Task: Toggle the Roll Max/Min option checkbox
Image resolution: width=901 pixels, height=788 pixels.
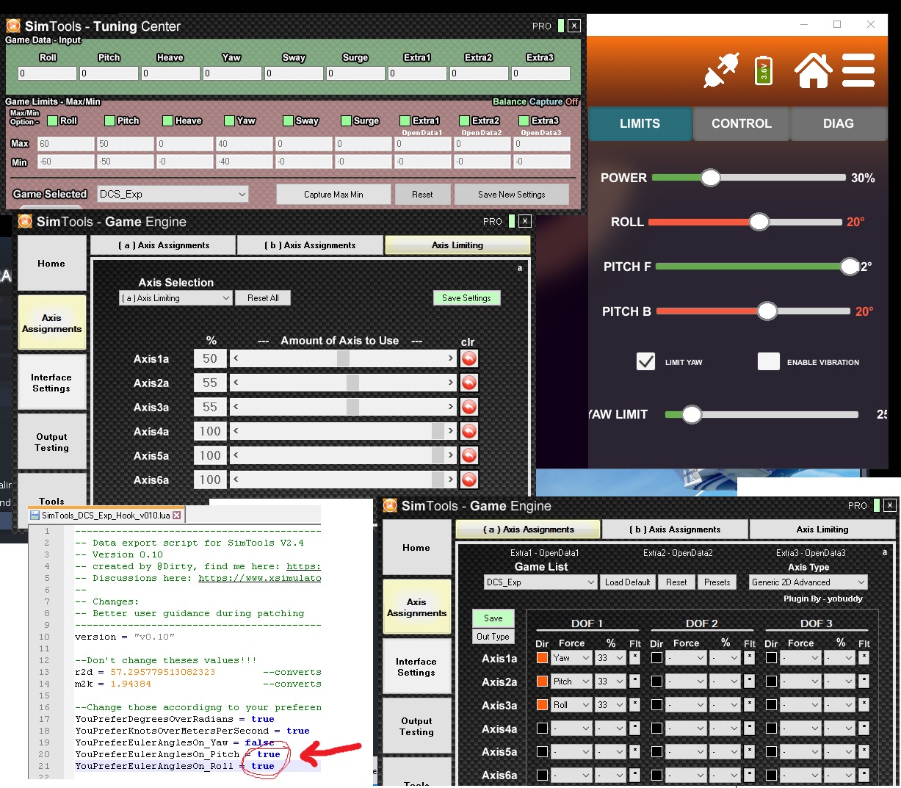Action: [52, 120]
